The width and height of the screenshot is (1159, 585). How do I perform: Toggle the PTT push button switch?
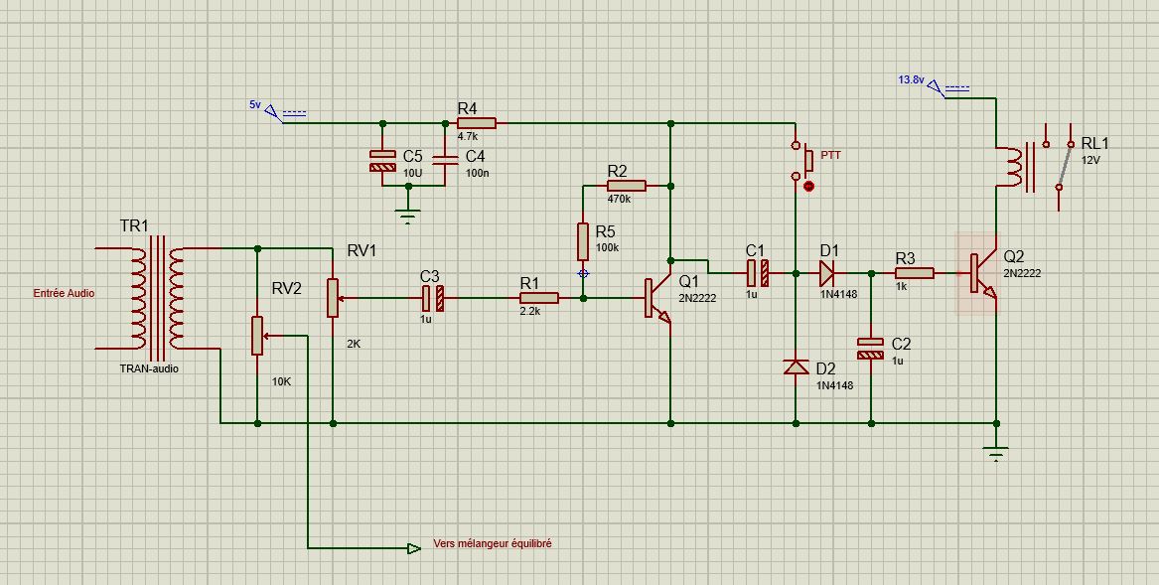point(806,161)
